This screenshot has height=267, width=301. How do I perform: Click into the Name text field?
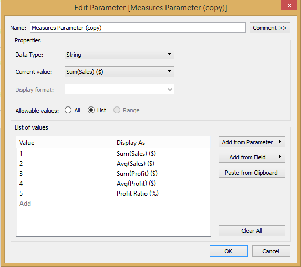tap(138, 27)
